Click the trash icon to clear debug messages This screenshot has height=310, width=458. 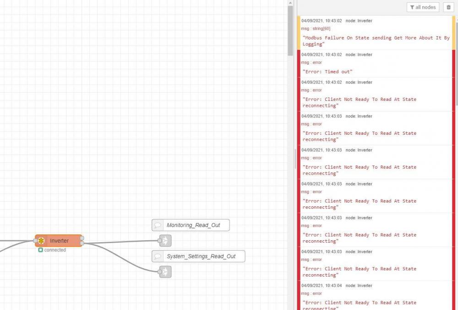pos(449,7)
